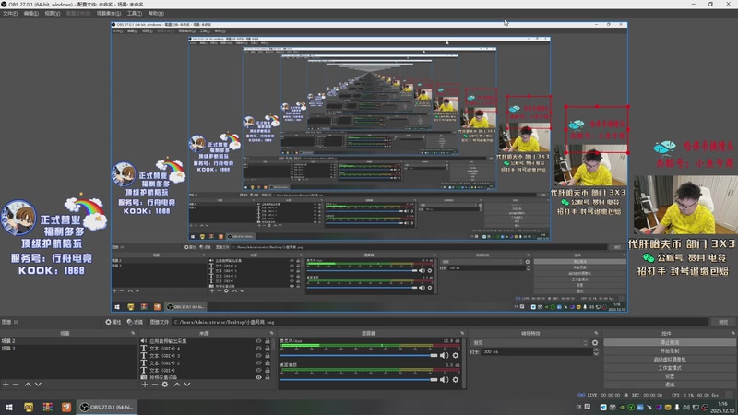The width and height of the screenshot is (738, 415).
Task: Add a new scene with plus icon
Action: [x=6, y=385]
